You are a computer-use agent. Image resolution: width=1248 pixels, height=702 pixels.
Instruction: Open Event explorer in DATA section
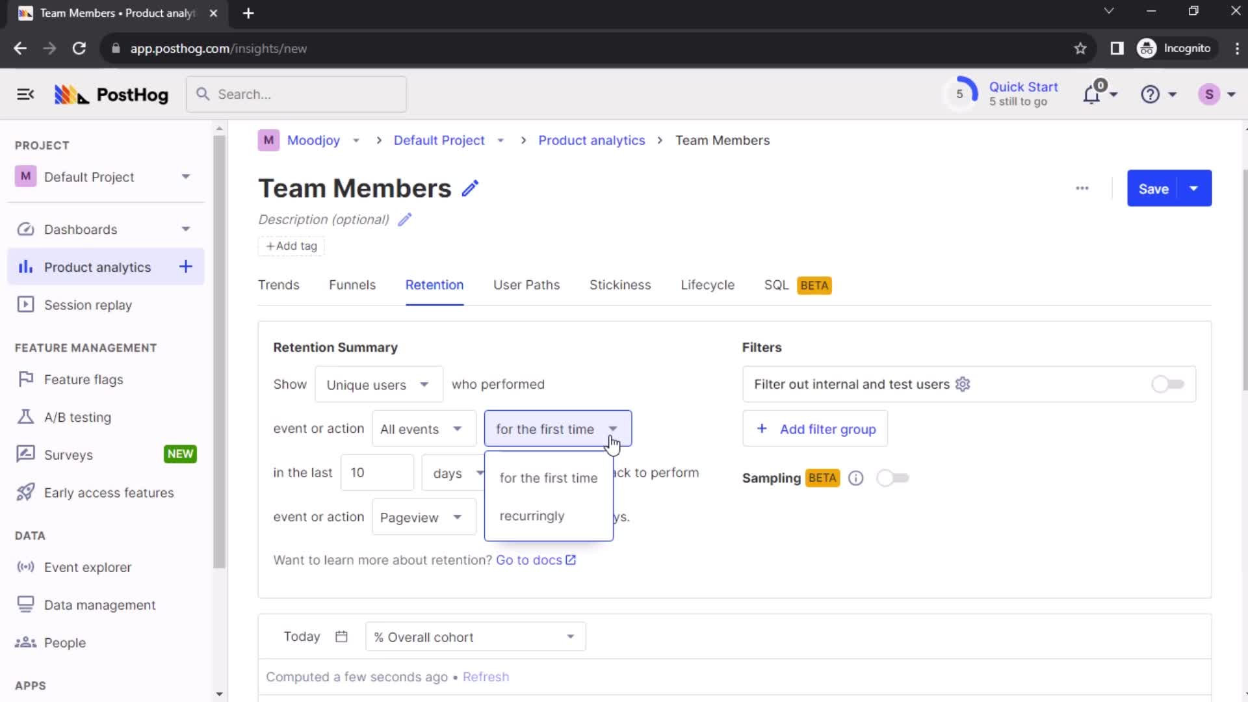click(x=88, y=567)
